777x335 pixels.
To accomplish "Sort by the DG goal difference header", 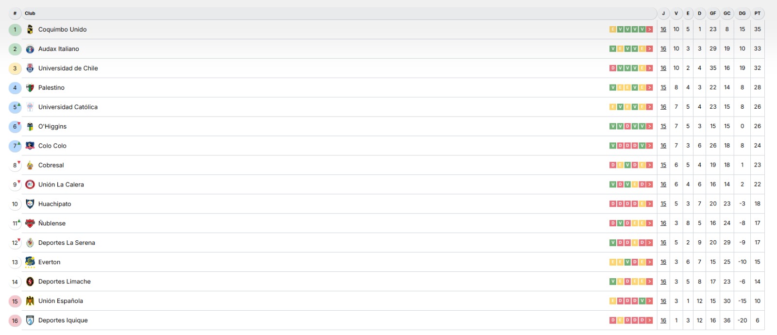I will pyautogui.click(x=742, y=13).
